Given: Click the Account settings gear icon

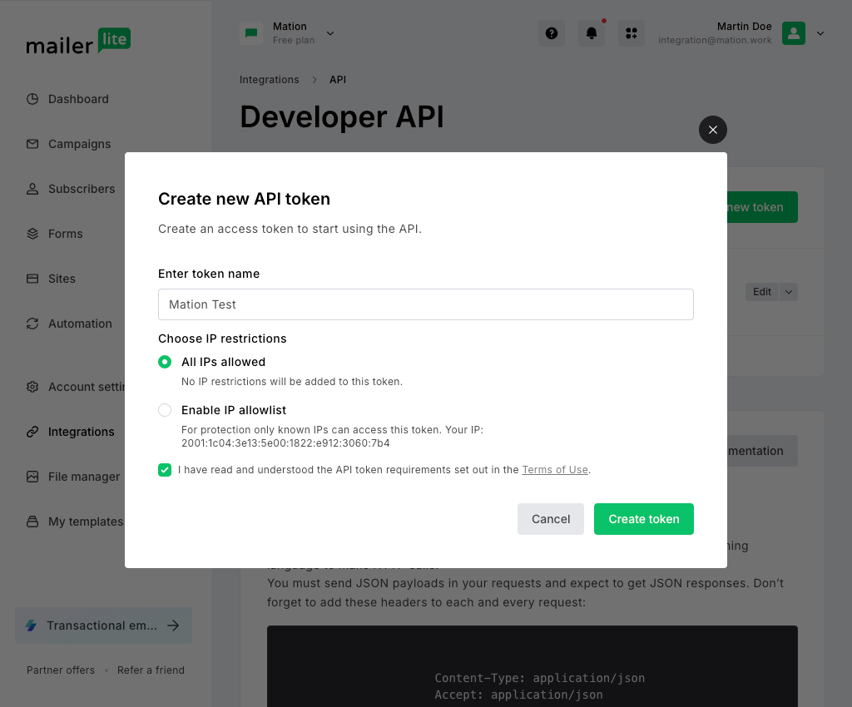Looking at the screenshot, I should [32, 387].
